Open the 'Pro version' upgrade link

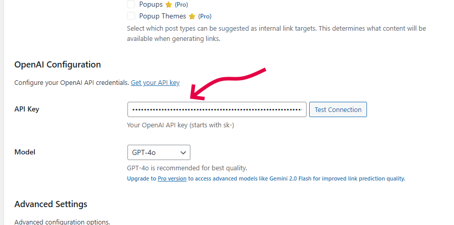click(172, 179)
